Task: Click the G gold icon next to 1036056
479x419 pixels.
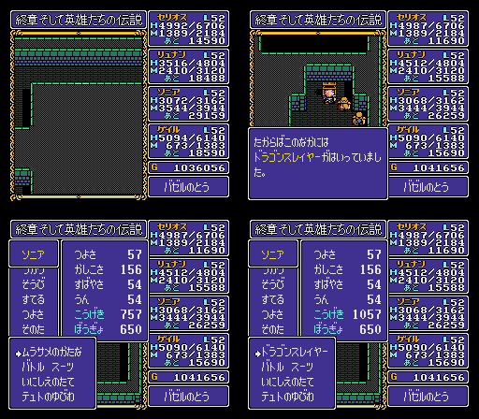Action: [154, 167]
